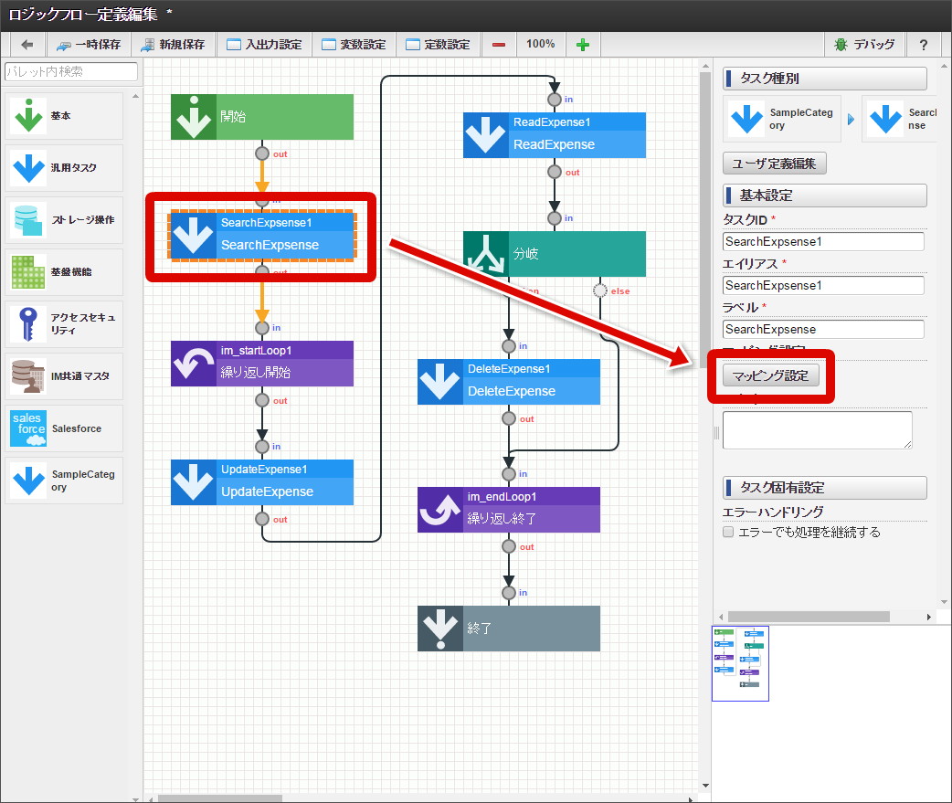Edit the エイリアス alias field
The width and height of the screenshot is (952, 803).
(823, 285)
